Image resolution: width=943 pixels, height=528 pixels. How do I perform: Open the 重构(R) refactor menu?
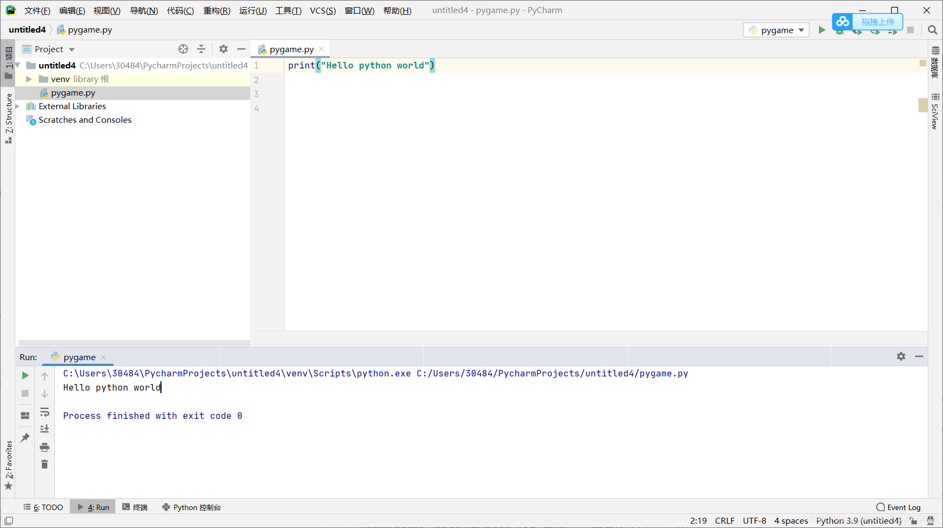tap(216, 10)
